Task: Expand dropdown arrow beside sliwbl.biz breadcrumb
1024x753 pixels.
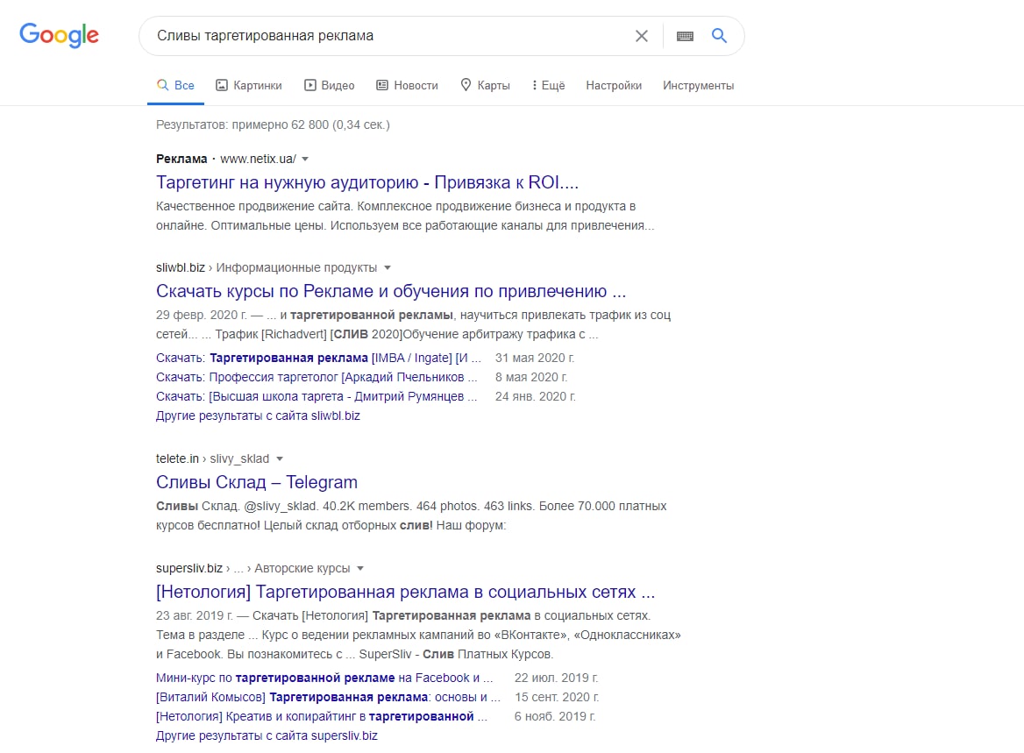Action: (x=388, y=267)
